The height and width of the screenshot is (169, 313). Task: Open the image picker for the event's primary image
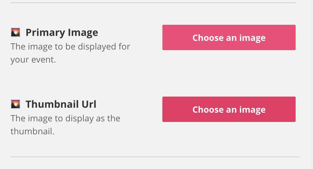tap(229, 37)
